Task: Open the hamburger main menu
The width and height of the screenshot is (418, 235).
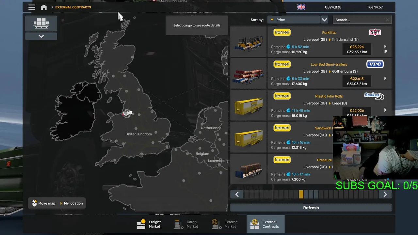Action: tap(32, 7)
